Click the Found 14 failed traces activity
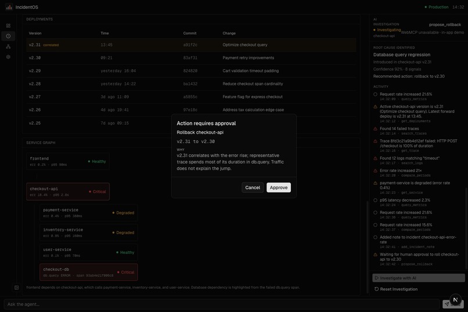The width and height of the screenshot is (468, 312). pyautogui.click(x=399, y=128)
